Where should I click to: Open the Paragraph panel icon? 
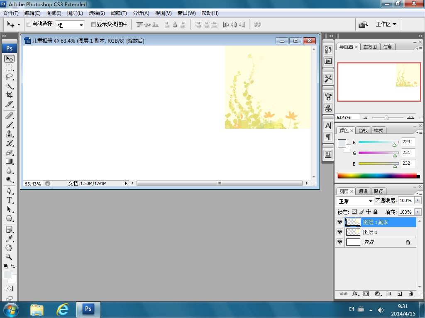tap(328, 137)
